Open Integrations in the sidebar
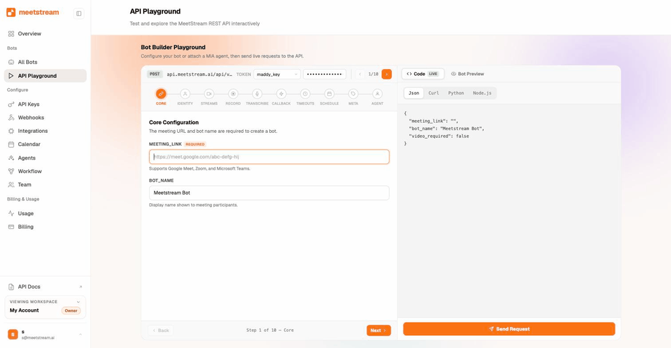This screenshot has height=348, width=671. tap(32, 131)
